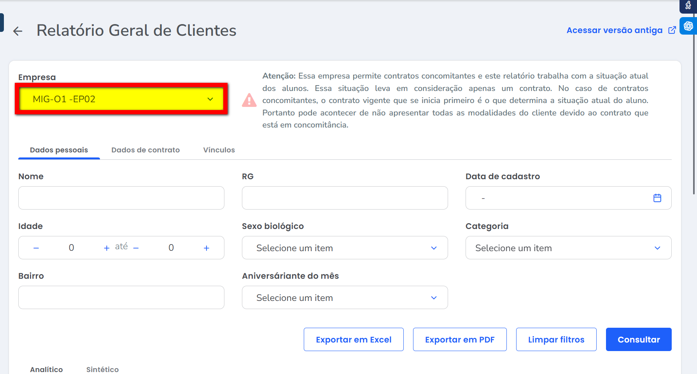Decrease the minimum Idade value
The width and height of the screenshot is (697, 374).
point(36,248)
